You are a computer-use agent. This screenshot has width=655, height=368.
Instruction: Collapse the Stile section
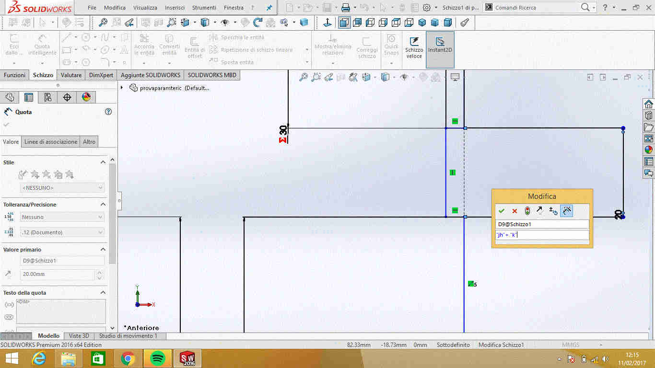103,162
